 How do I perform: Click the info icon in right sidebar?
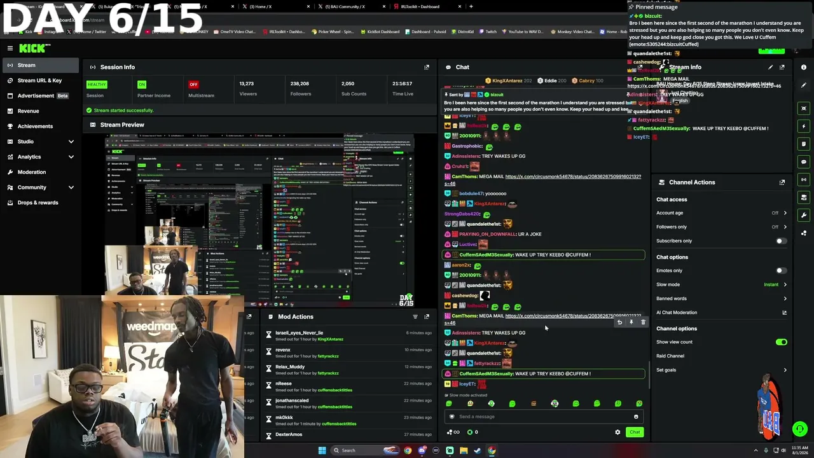click(804, 67)
